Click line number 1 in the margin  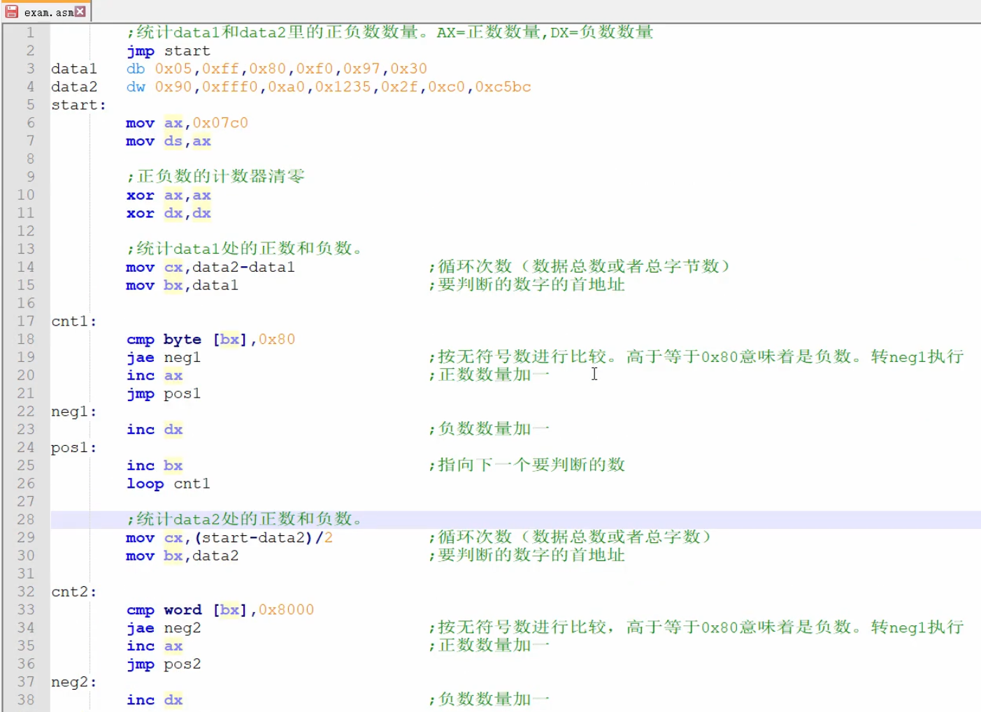coord(30,32)
